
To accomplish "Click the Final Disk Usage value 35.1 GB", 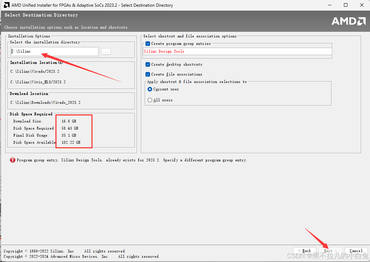I will point(69,135).
